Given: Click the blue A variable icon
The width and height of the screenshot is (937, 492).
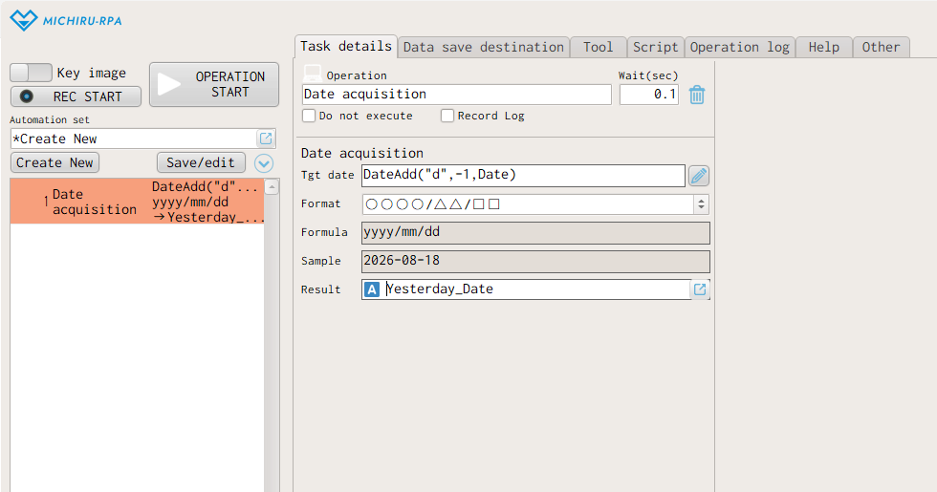Looking at the screenshot, I should pos(372,289).
